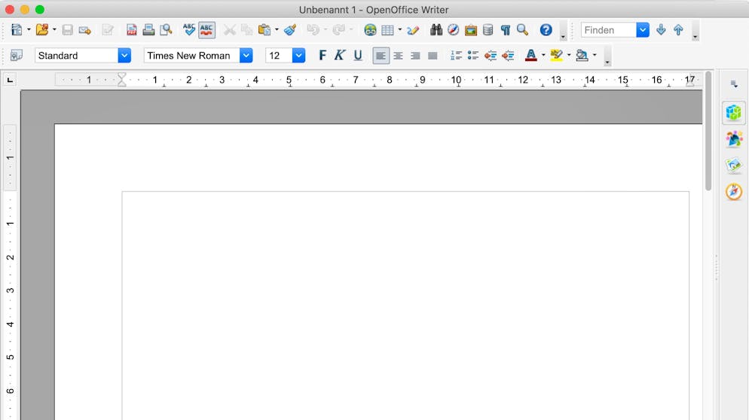This screenshot has height=420, width=749.
Task: Click the Times New Roman font field
Action: click(191, 56)
